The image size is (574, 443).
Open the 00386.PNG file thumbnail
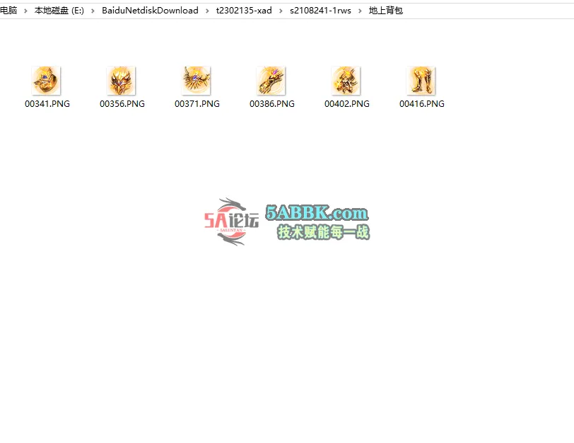(x=271, y=80)
